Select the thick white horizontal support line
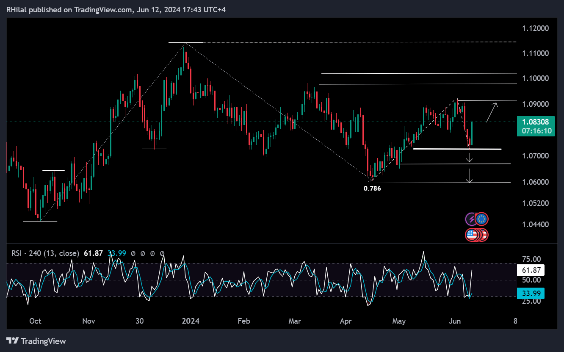 pos(457,149)
